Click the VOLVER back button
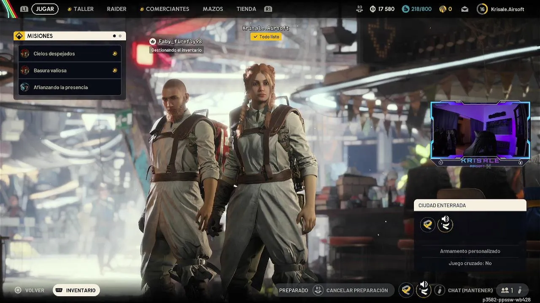540x303 pixels. (30, 290)
